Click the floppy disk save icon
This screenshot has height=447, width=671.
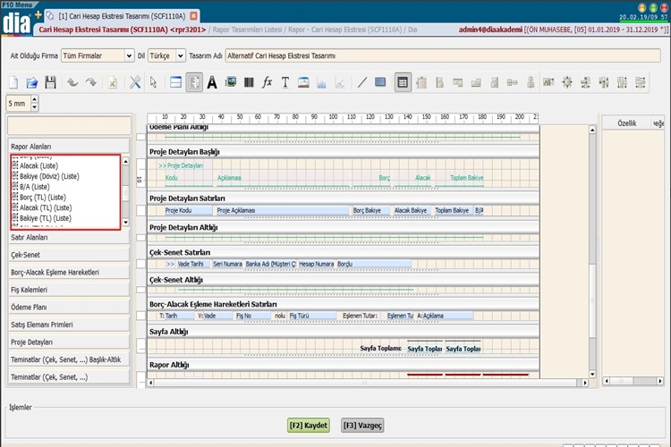(x=50, y=82)
